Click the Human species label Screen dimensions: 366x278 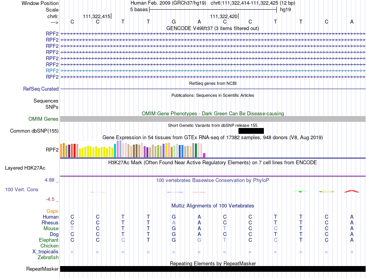50,217
